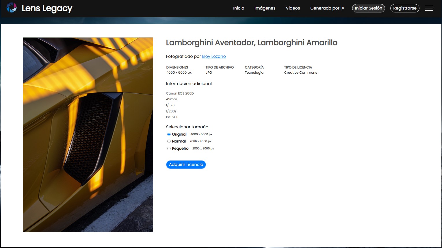Click the Lamborghini photo preview

click(88, 134)
